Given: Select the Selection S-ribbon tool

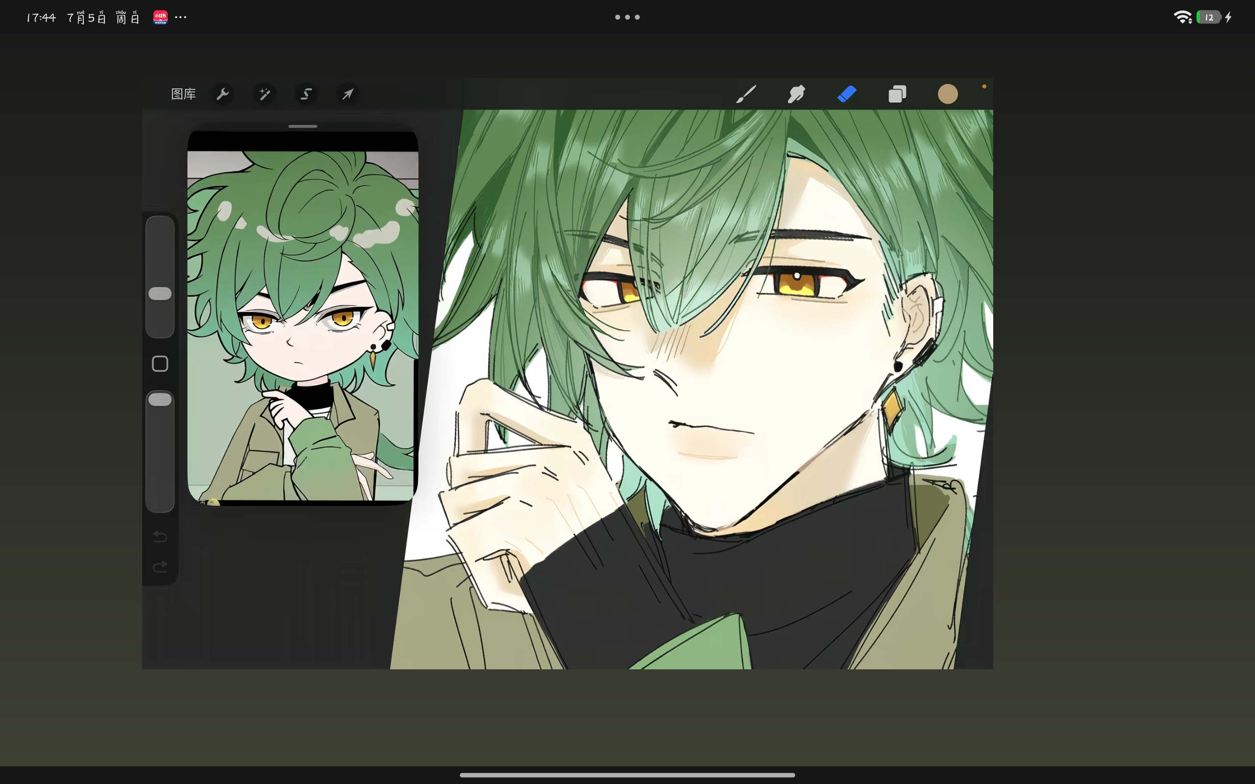Looking at the screenshot, I should click(x=306, y=94).
